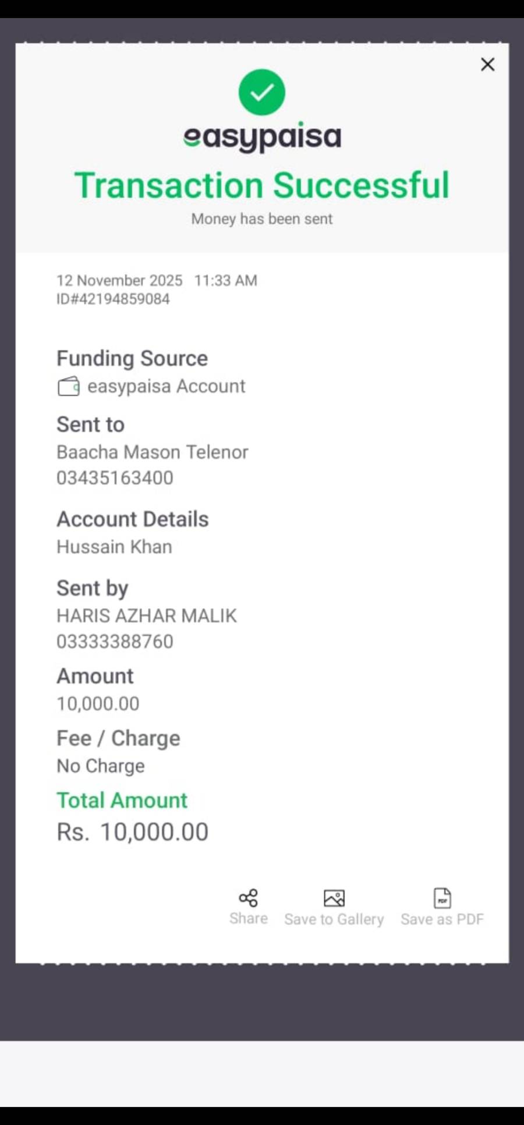Tap the Save as PDF document icon
This screenshot has width=524, height=1125.
pos(442,898)
